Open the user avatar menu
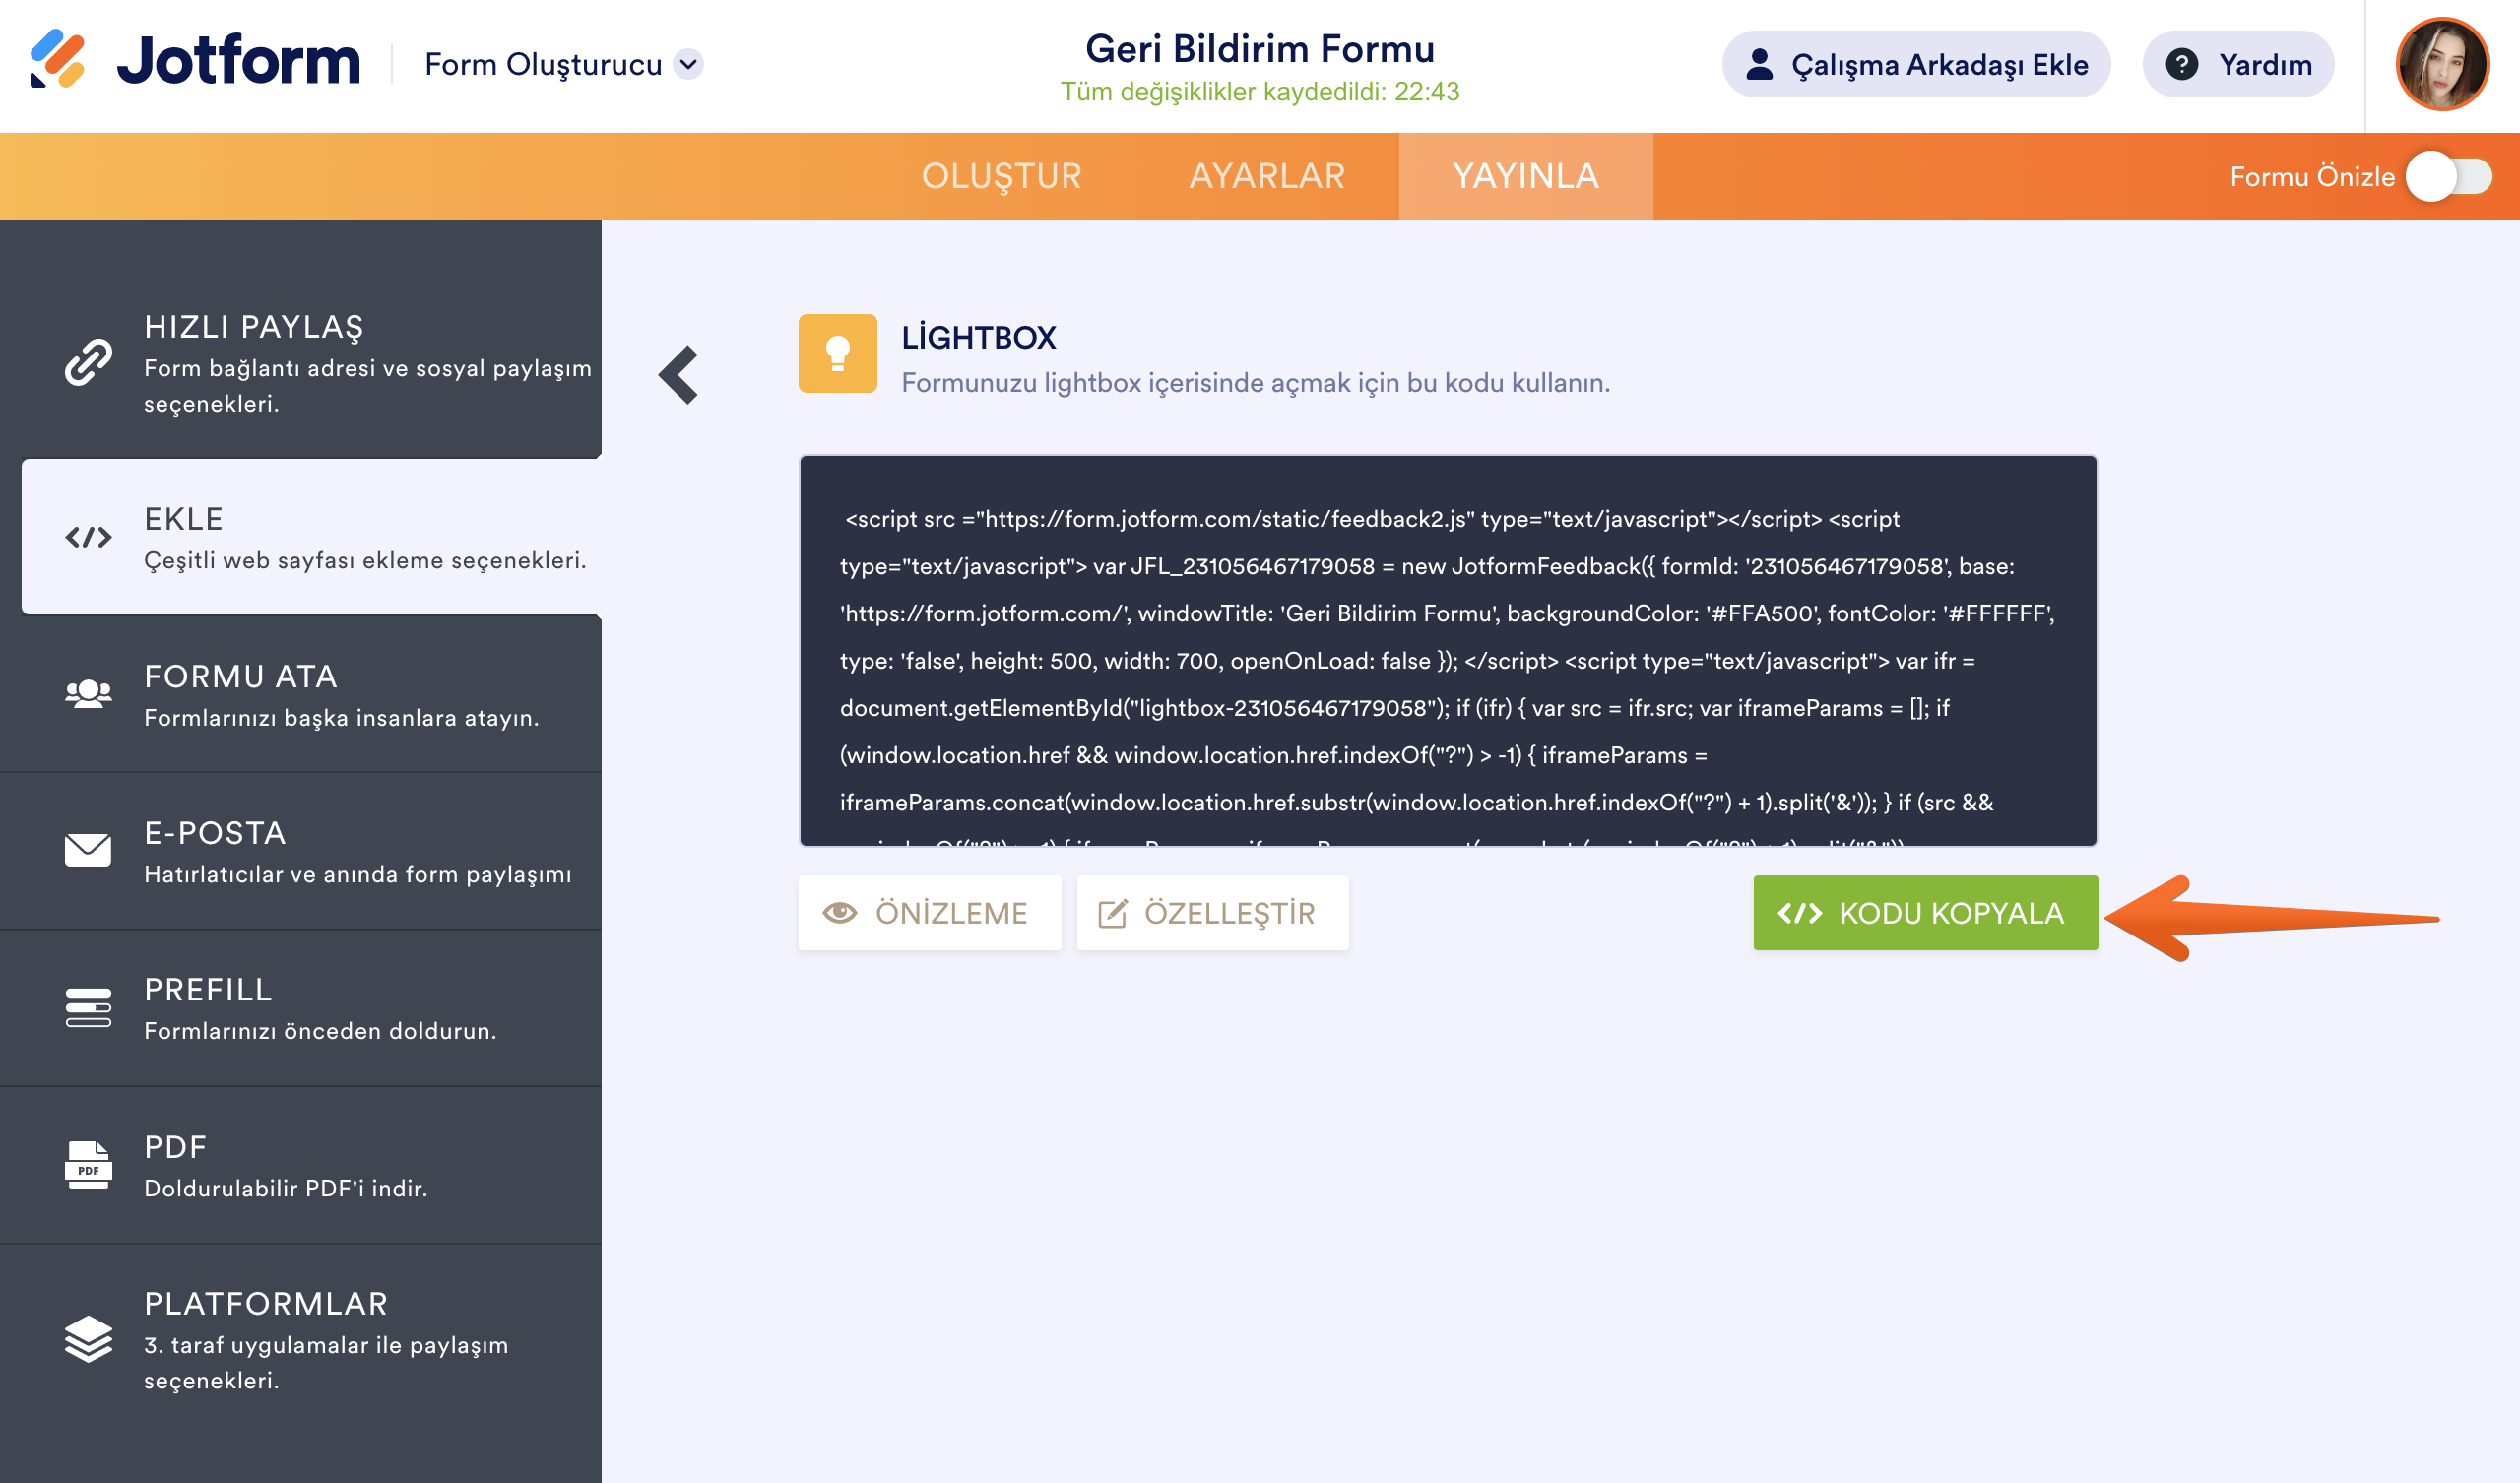 (x=2441, y=64)
